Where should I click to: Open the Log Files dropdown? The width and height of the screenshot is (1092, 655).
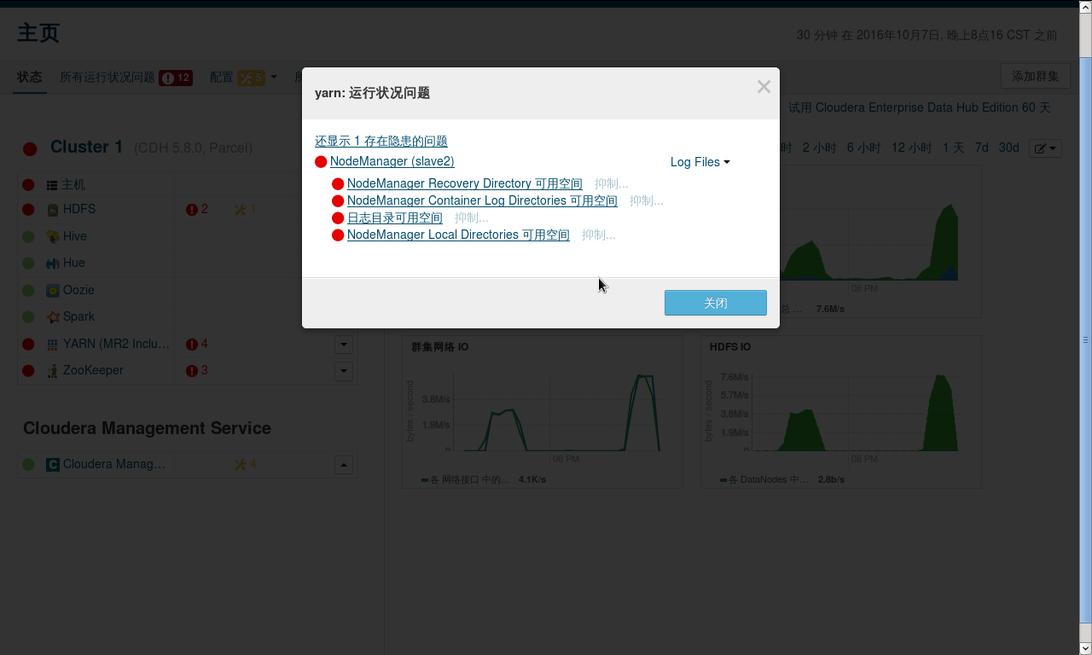pos(700,162)
